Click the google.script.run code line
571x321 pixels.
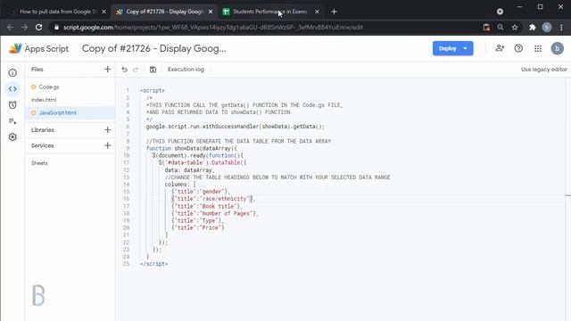[236, 127]
